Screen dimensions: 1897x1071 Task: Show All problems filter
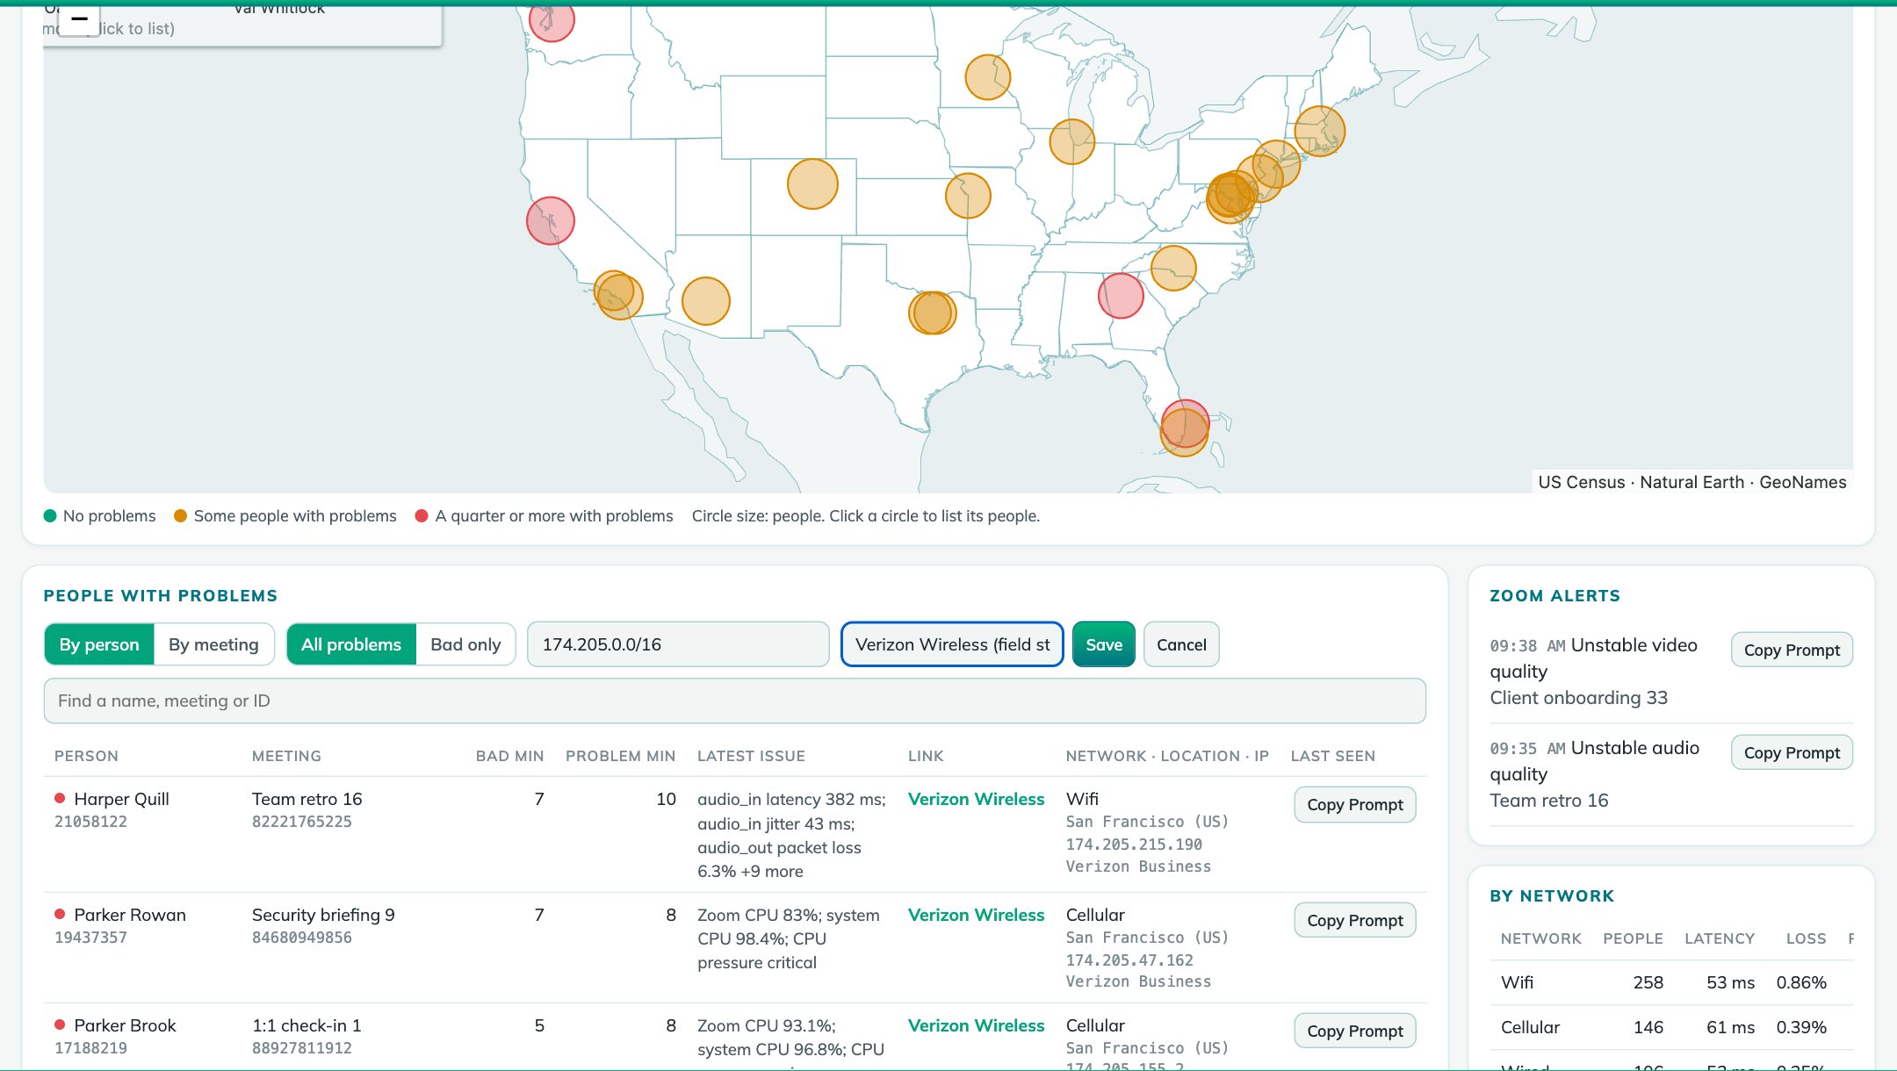(351, 644)
